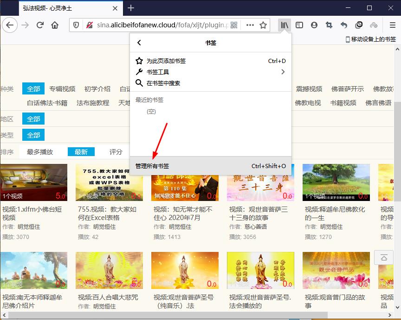
Task: Toggle the Library toolbar button
Action: coord(285,25)
